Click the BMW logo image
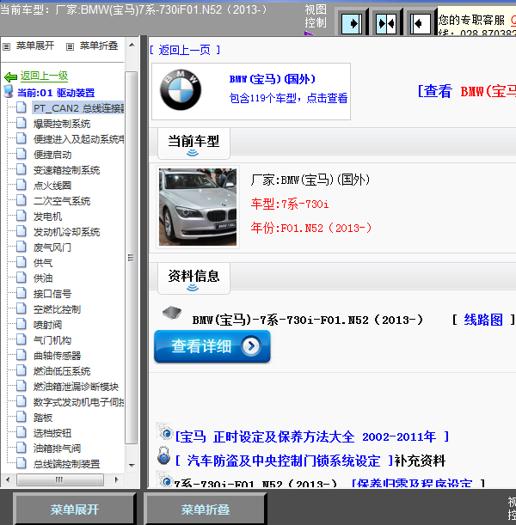Screen dimensions: 516x525 pos(181,90)
